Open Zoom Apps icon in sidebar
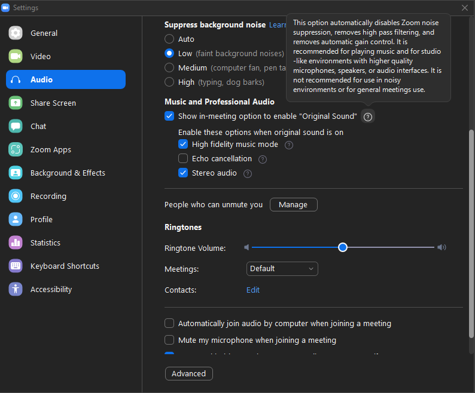Image resolution: width=475 pixels, height=393 pixels. [x=16, y=149]
